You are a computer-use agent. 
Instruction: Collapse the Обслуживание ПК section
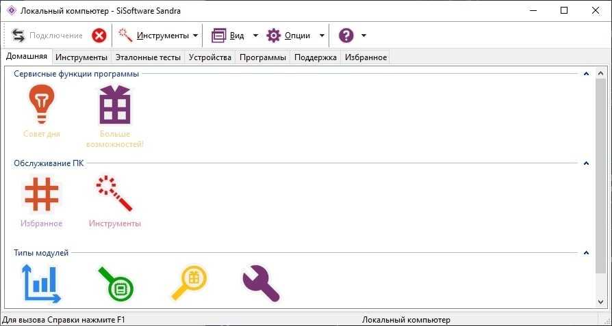pos(586,163)
